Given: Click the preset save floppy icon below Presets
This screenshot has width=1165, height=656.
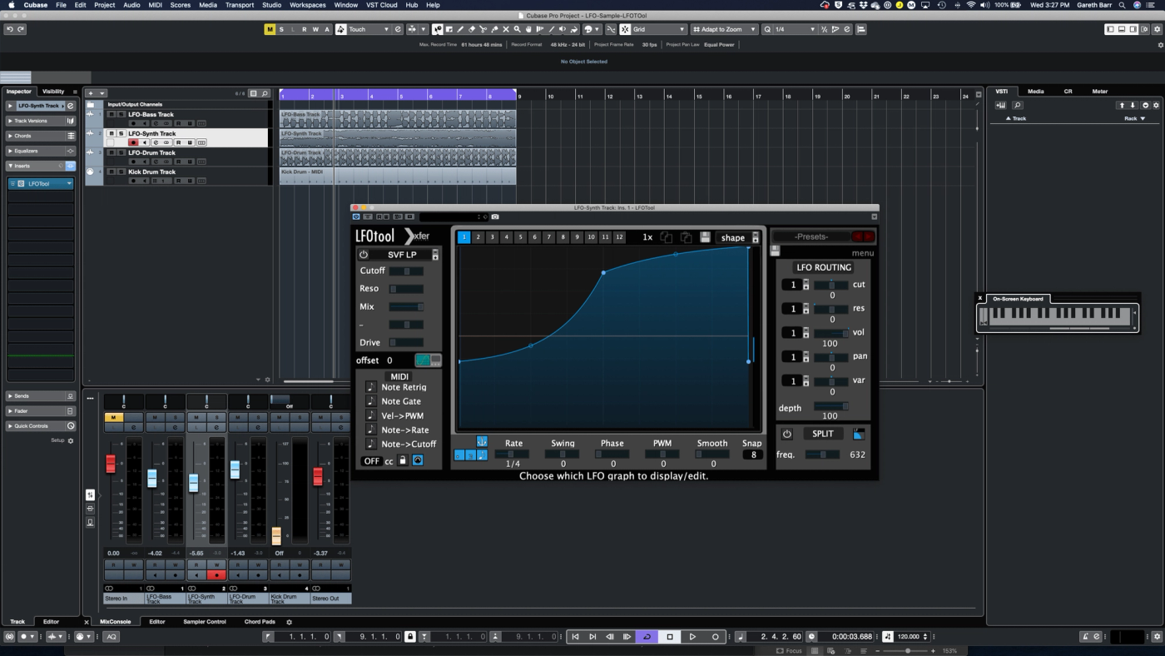Looking at the screenshot, I should (x=775, y=251).
